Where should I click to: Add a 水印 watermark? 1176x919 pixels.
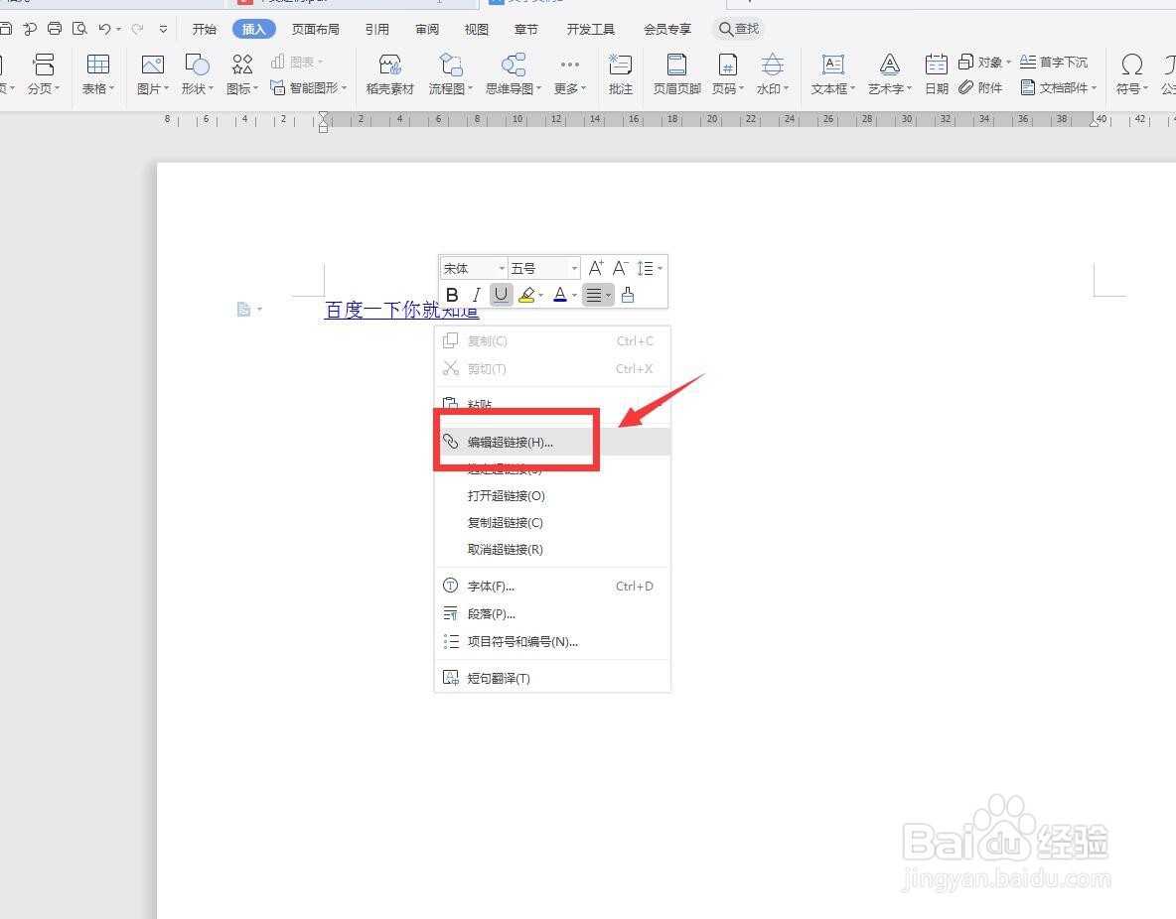pos(773,73)
